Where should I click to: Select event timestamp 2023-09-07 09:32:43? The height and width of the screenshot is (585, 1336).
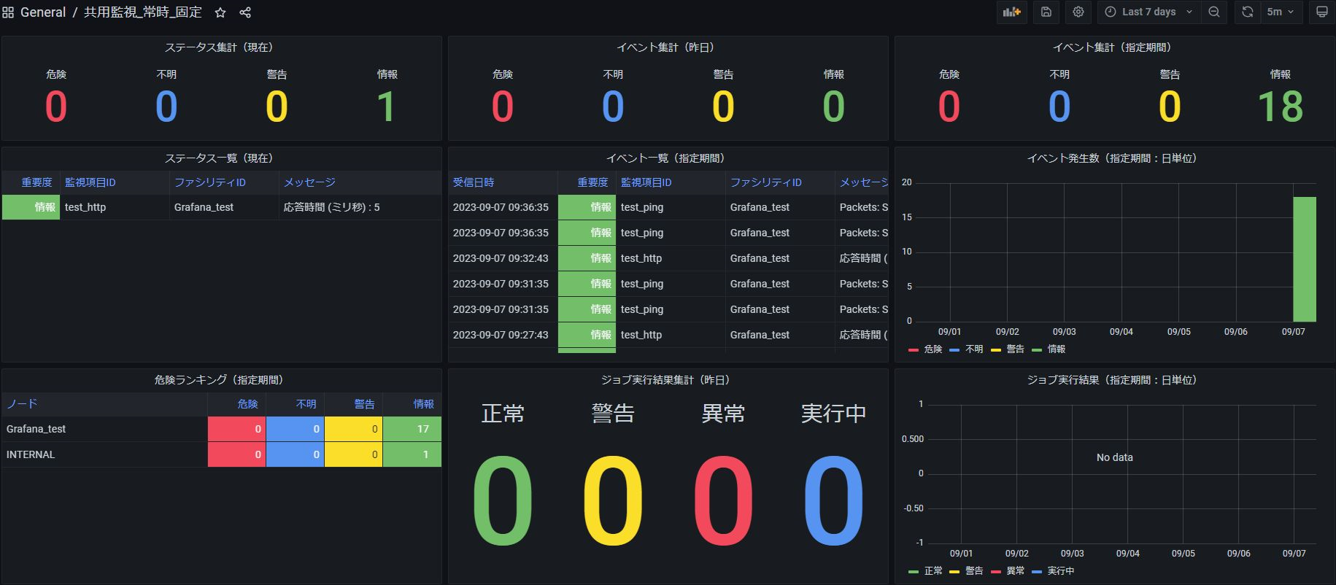[x=501, y=258]
